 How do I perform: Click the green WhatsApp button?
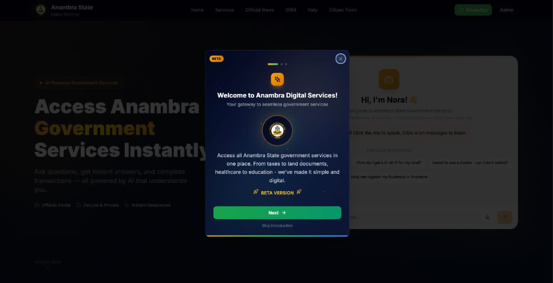473,10
